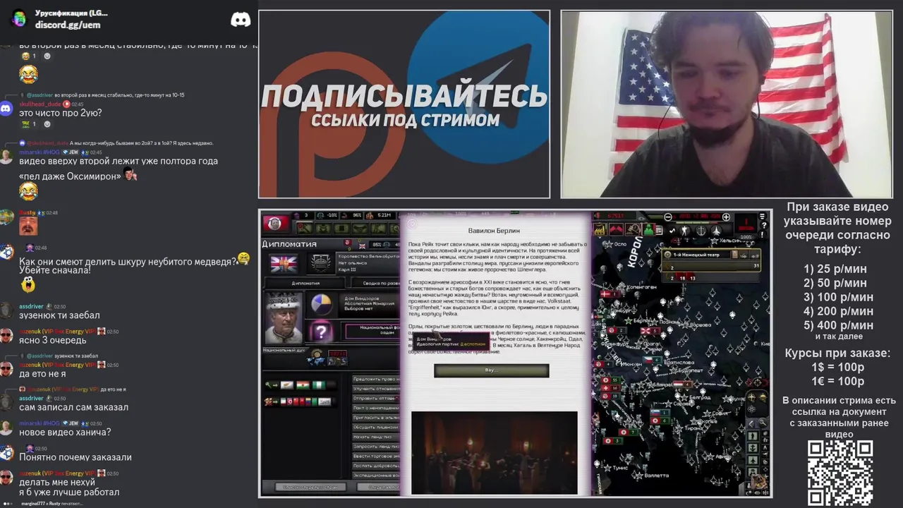Select Отправить атташе diplomatic action

tap(376, 398)
